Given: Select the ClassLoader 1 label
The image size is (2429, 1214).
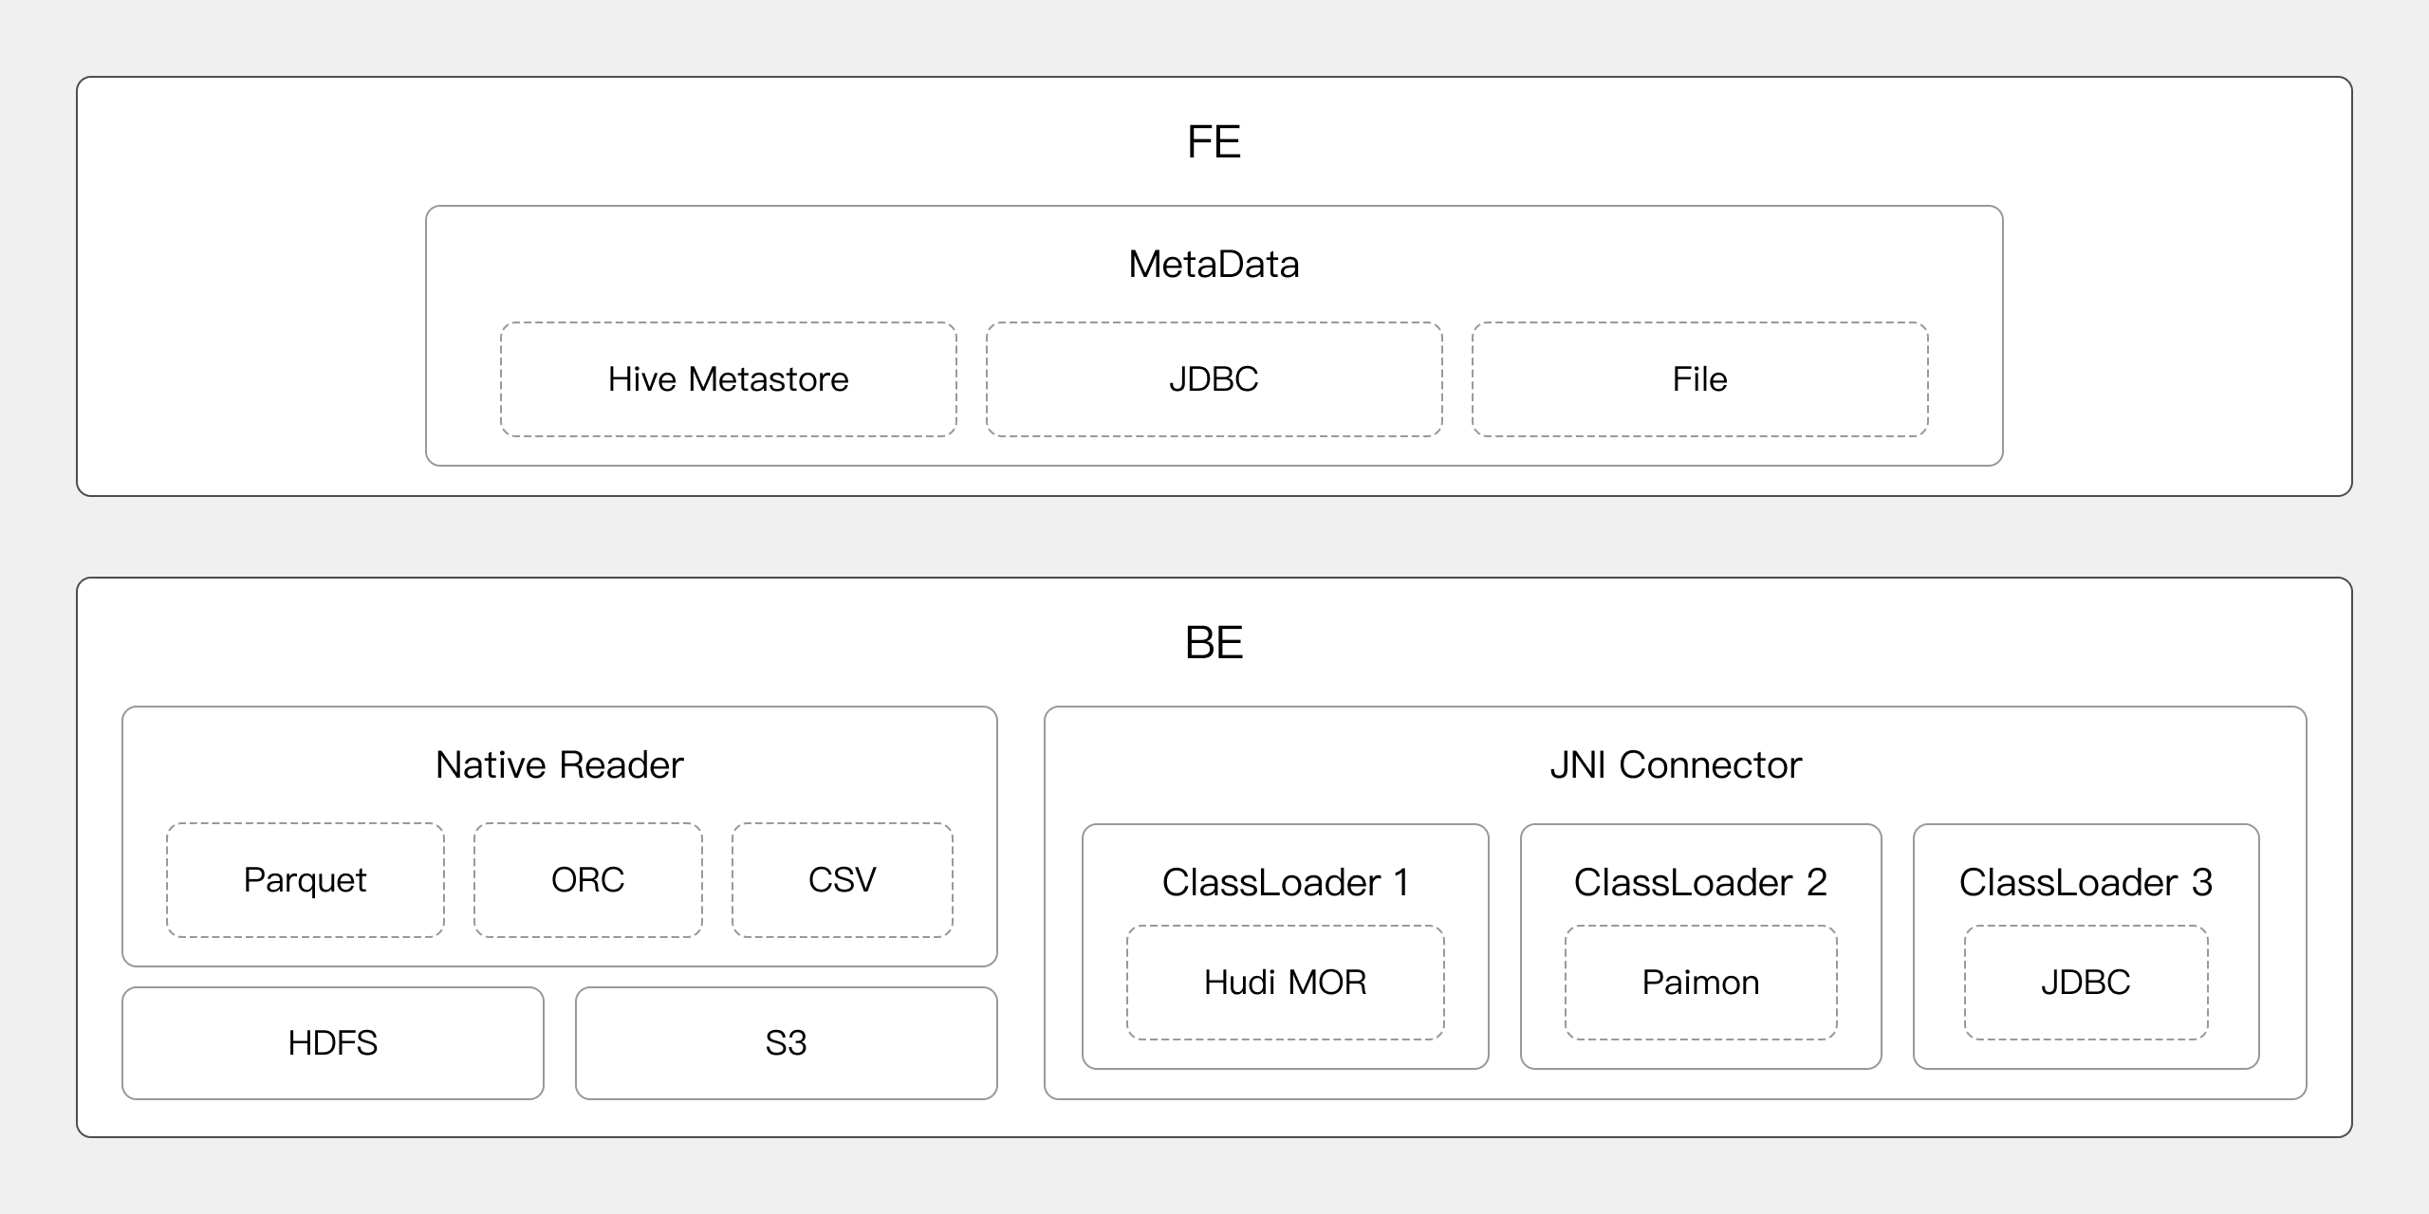Looking at the screenshot, I should click(1285, 882).
